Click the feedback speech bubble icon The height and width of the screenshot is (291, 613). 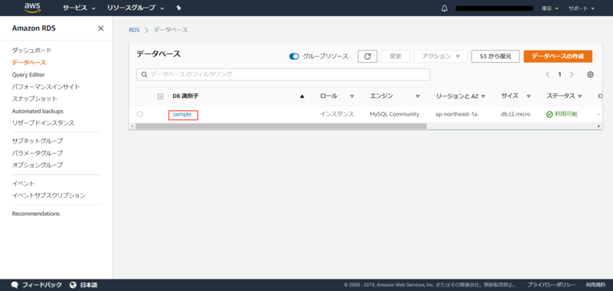tap(15, 285)
